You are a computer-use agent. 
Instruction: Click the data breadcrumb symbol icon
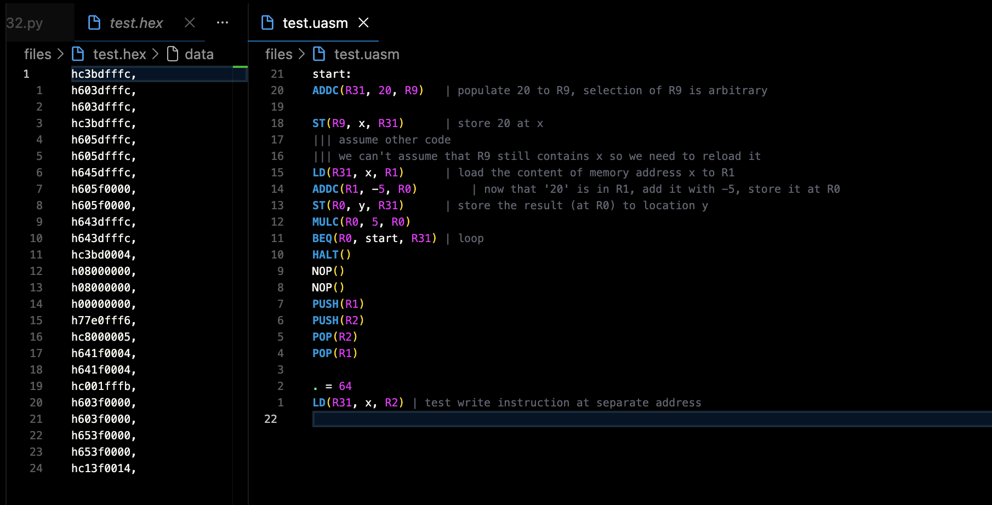173,54
